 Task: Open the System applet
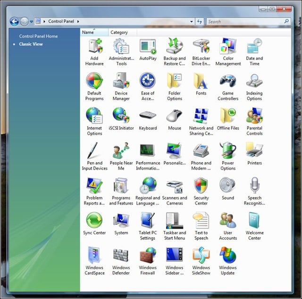(121, 224)
